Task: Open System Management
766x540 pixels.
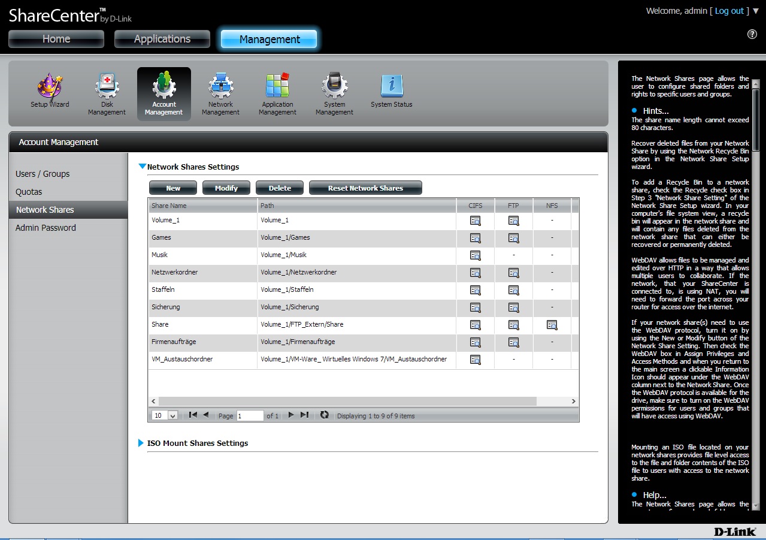Action: pos(334,86)
